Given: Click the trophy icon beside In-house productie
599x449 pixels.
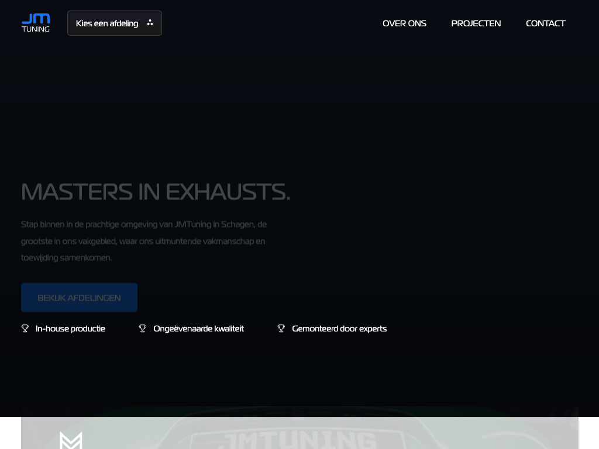Looking at the screenshot, I should 25,329.
